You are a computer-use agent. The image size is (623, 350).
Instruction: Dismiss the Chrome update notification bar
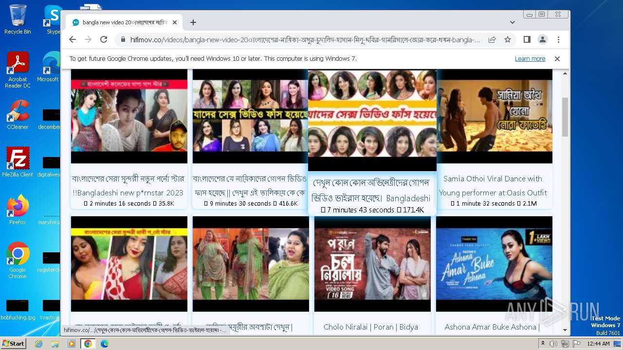coord(557,59)
